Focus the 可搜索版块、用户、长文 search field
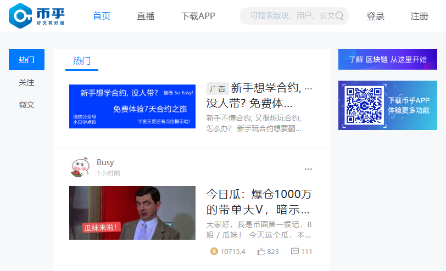The image size is (446, 271). pos(294,16)
